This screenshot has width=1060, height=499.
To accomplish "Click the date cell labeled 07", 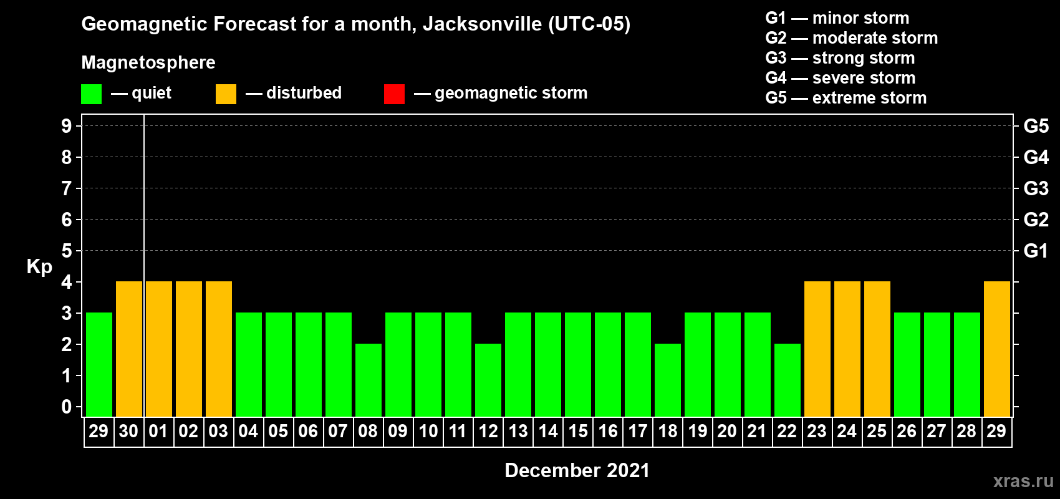I will tap(339, 432).
